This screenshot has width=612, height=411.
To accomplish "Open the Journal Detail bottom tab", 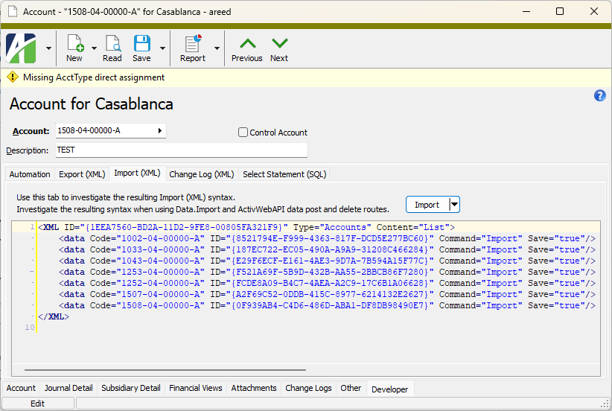I will pos(68,388).
